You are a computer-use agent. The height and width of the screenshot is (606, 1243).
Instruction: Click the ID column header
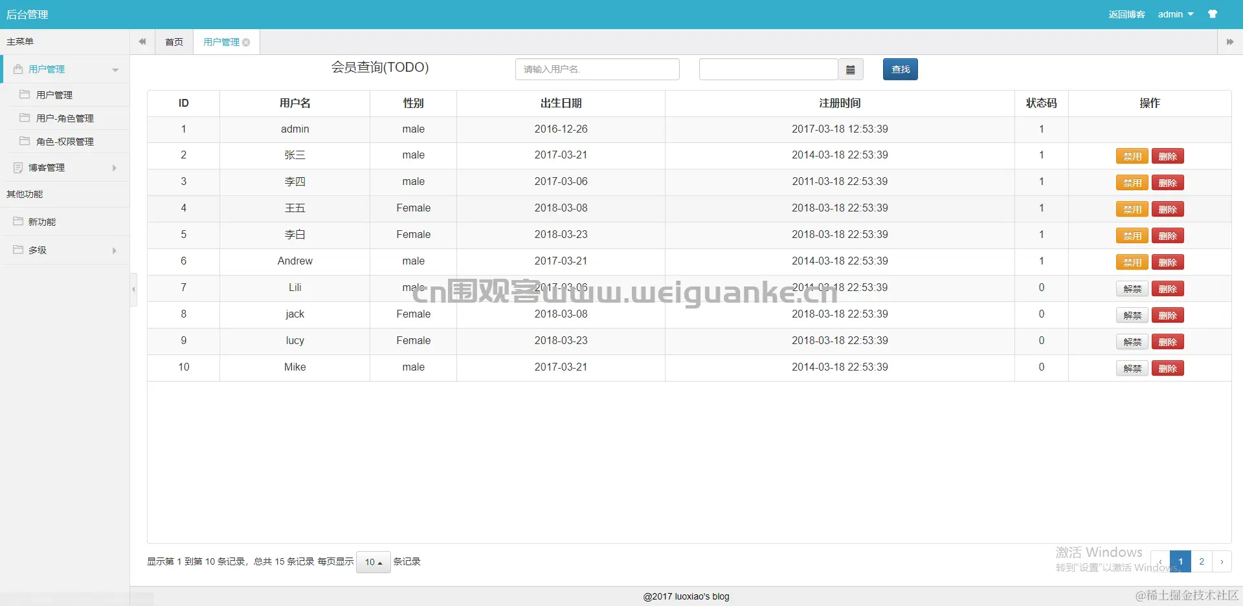click(183, 103)
